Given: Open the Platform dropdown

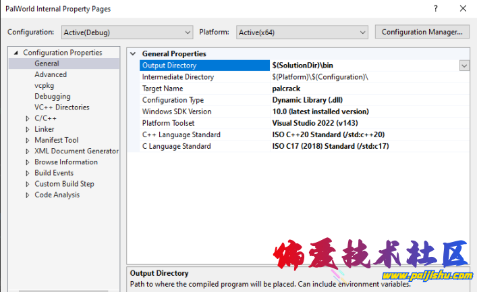Looking at the screenshot, I should click(302, 32).
